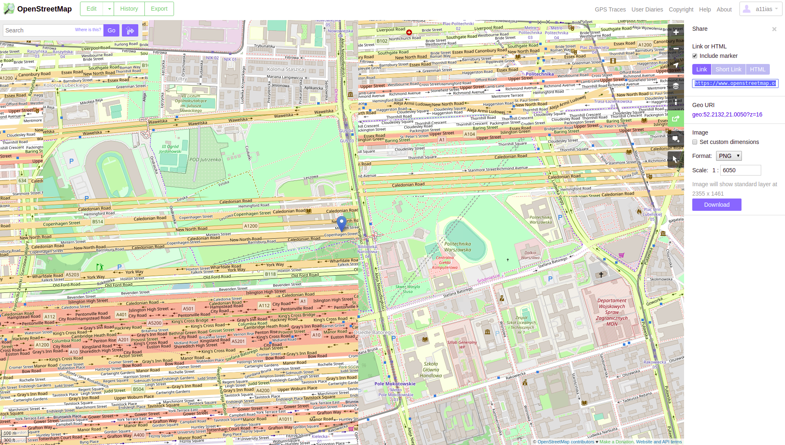785x445 pixels.
Task: Activate the Query features cursor control
Action: tap(676, 160)
